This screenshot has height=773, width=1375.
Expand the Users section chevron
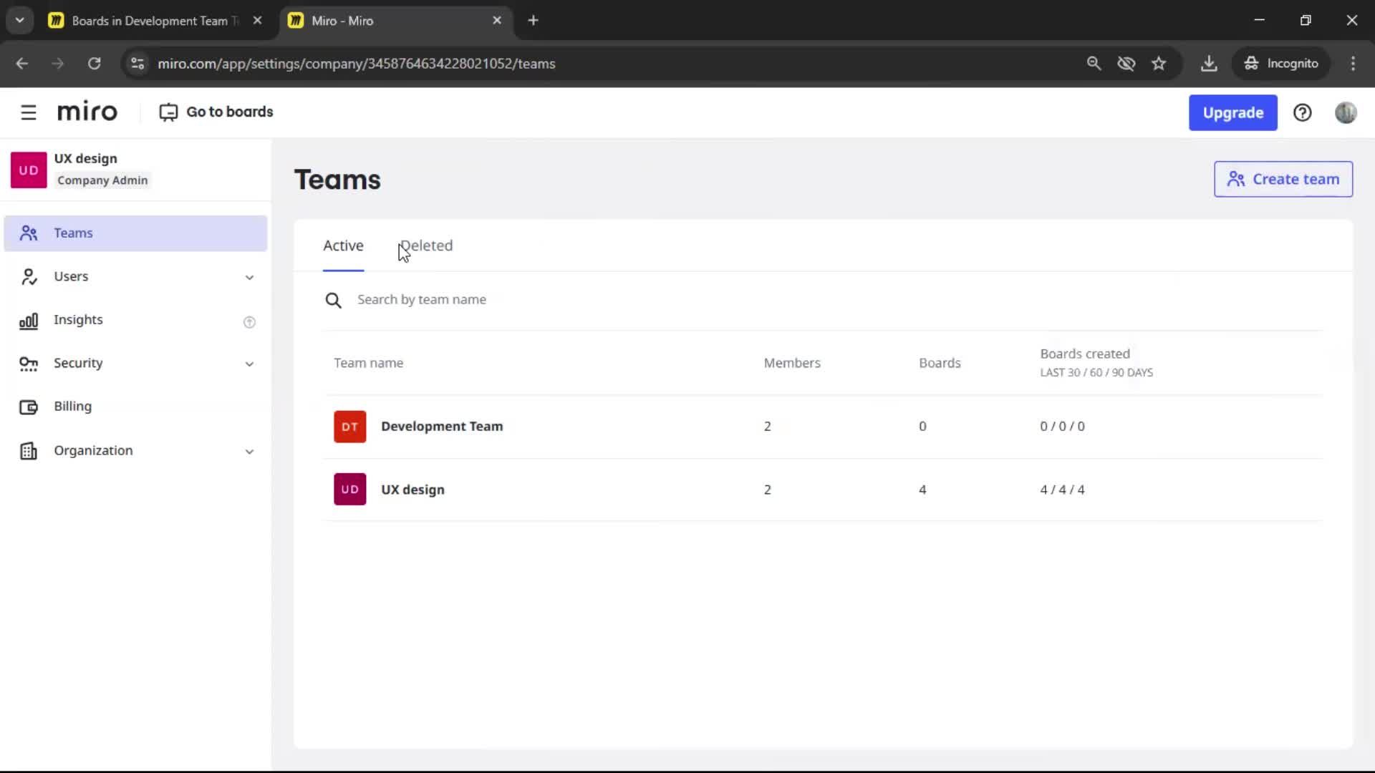pos(249,278)
